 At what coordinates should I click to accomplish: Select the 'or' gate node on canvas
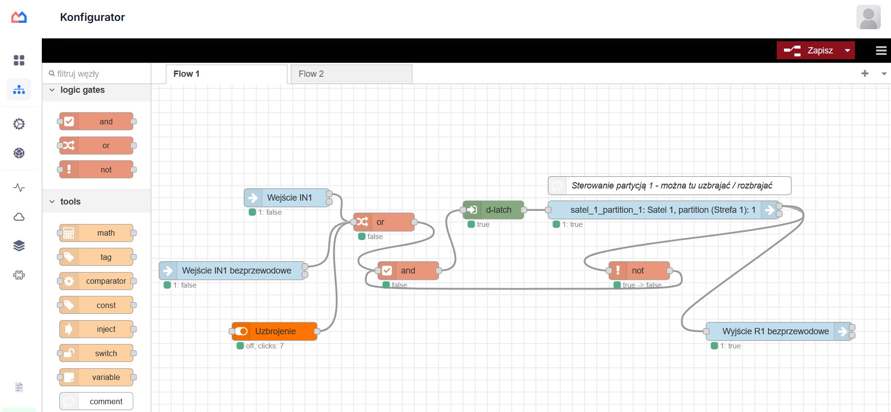(x=384, y=222)
